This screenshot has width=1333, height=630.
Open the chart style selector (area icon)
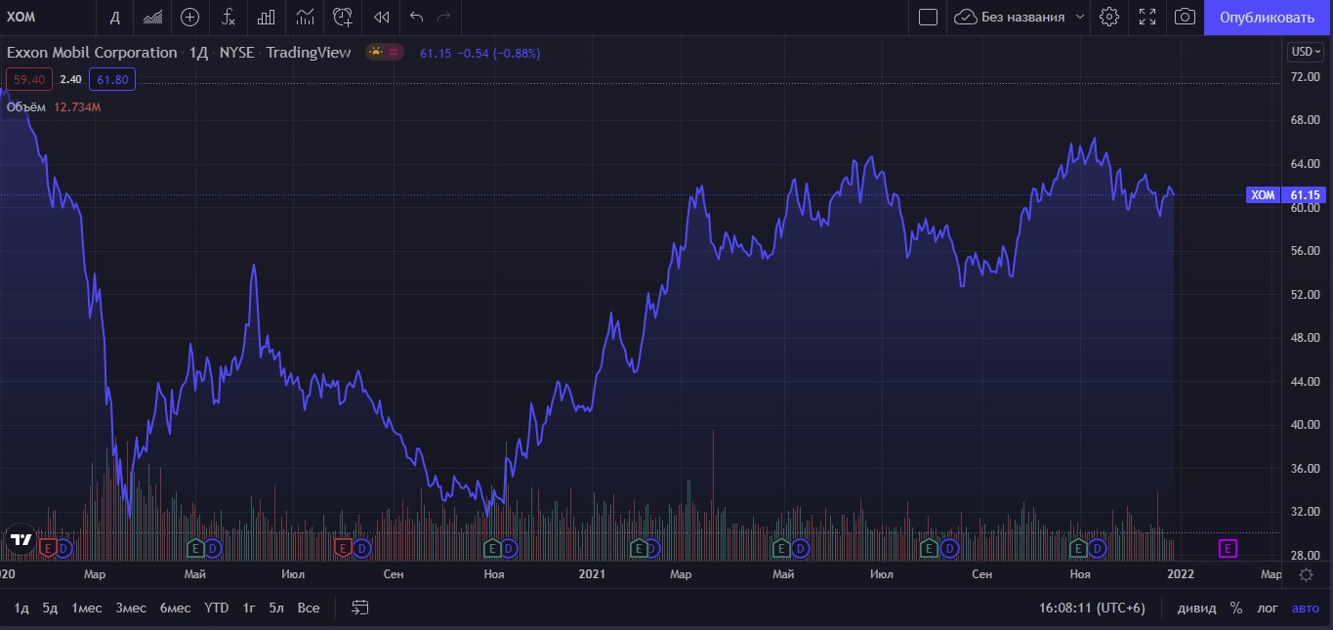click(152, 17)
